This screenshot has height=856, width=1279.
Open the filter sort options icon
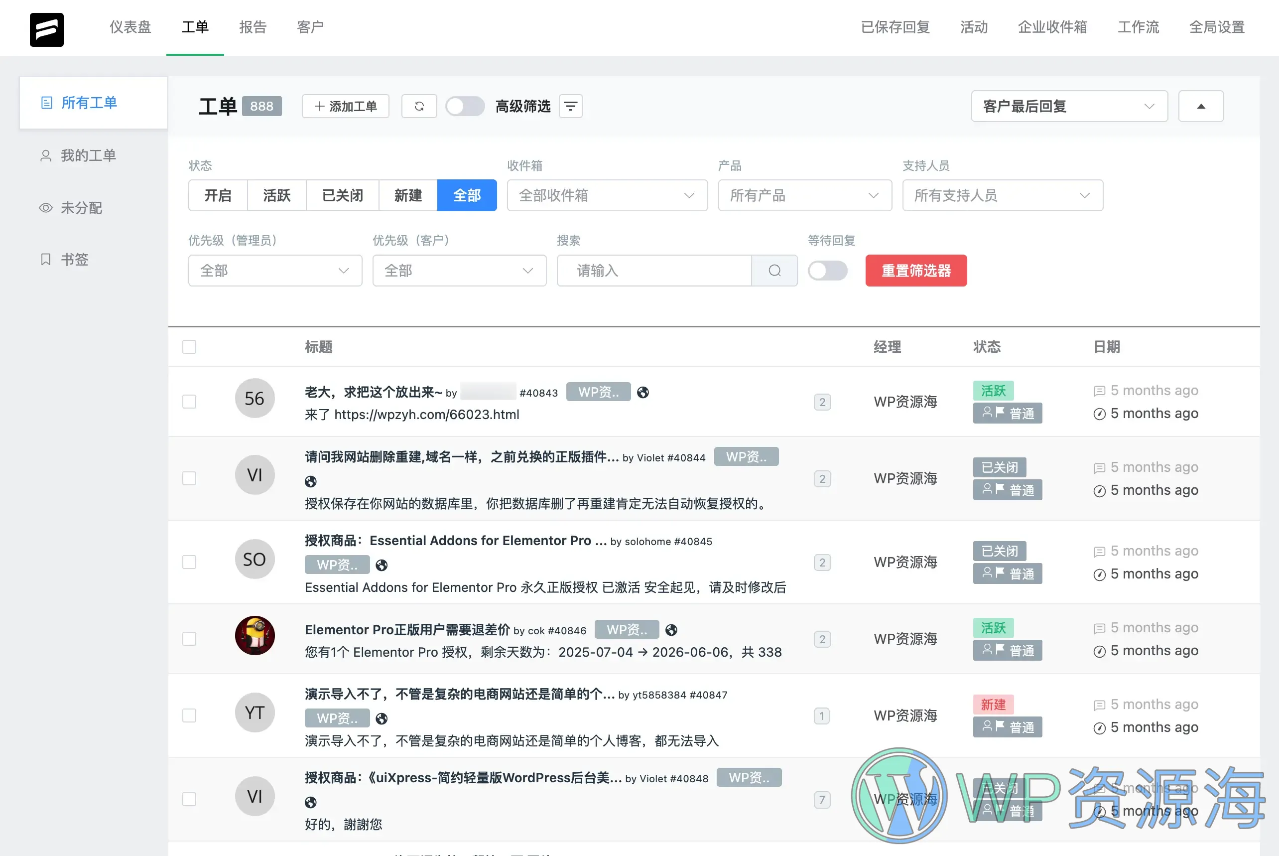coord(571,106)
